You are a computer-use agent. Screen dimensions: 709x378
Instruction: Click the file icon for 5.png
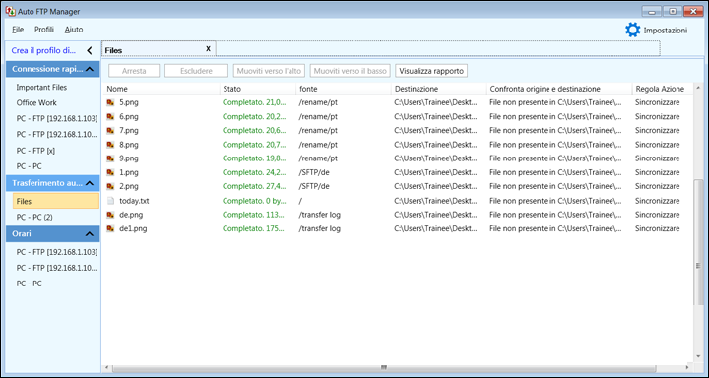(x=110, y=102)
